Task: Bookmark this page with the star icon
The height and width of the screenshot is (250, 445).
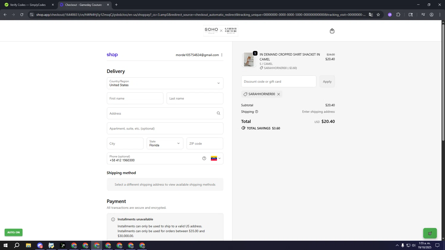Action: [378, 15]
